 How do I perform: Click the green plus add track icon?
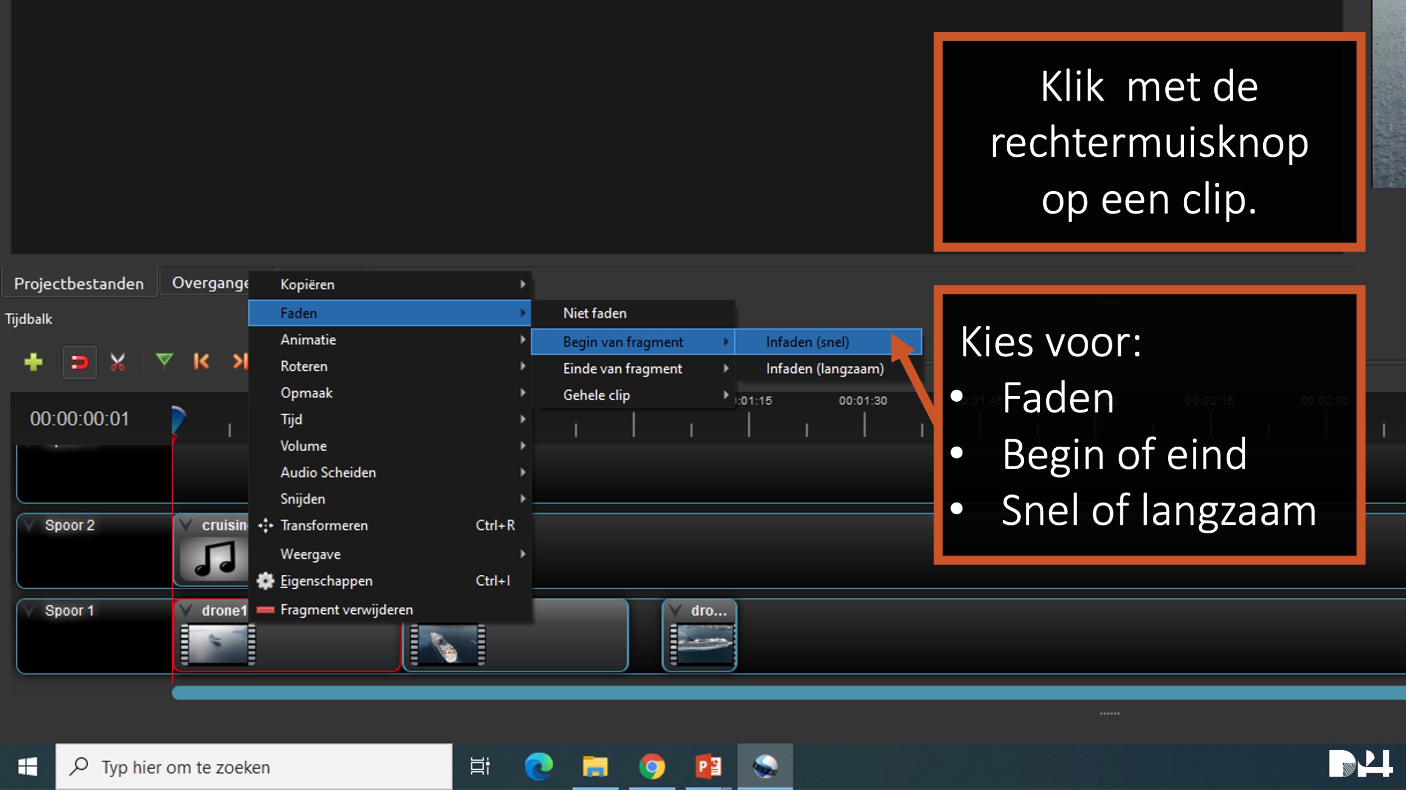click(34, 361)
